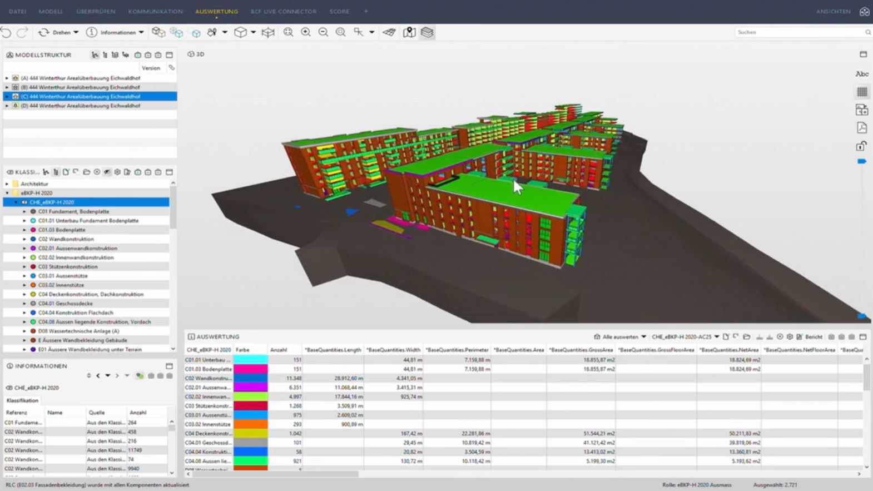Click the map location pin icon
This screenshot has height=491, width=873.
point(409,32)
